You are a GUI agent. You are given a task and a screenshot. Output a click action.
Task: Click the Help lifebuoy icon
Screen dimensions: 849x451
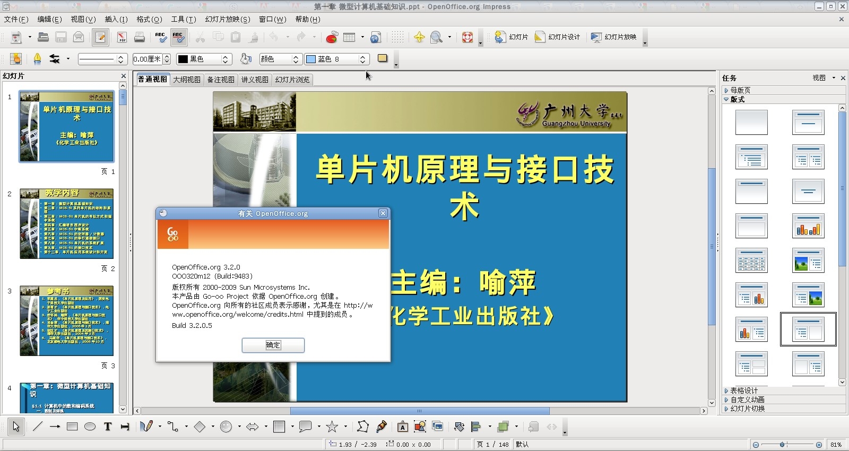(467, 37)
